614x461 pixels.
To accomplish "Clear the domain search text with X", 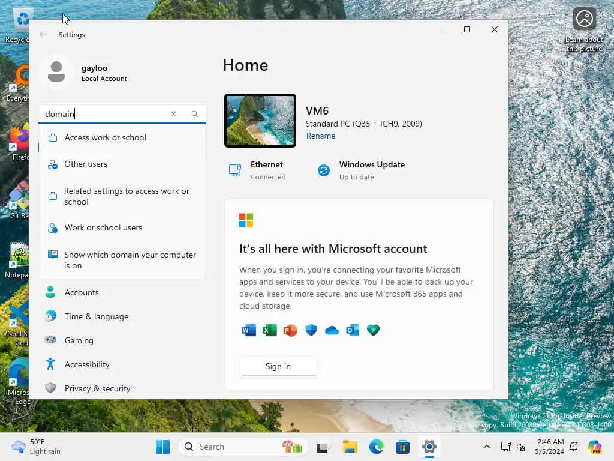I will (173, 113).
